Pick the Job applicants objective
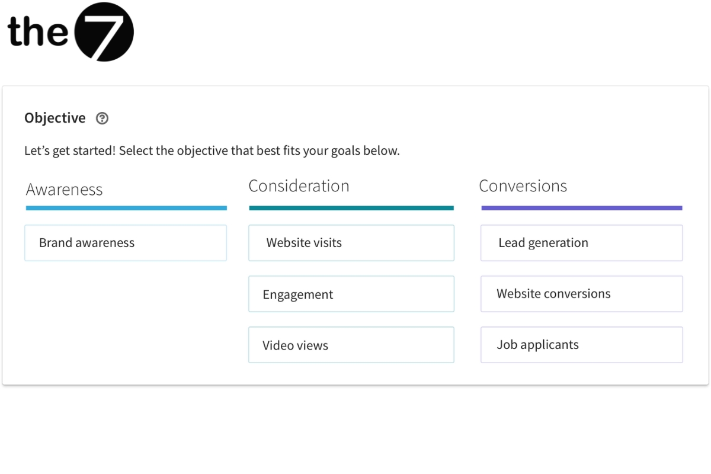 (x=581, y=345)
